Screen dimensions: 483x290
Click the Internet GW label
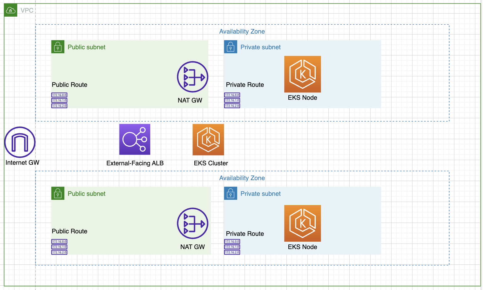22,163
